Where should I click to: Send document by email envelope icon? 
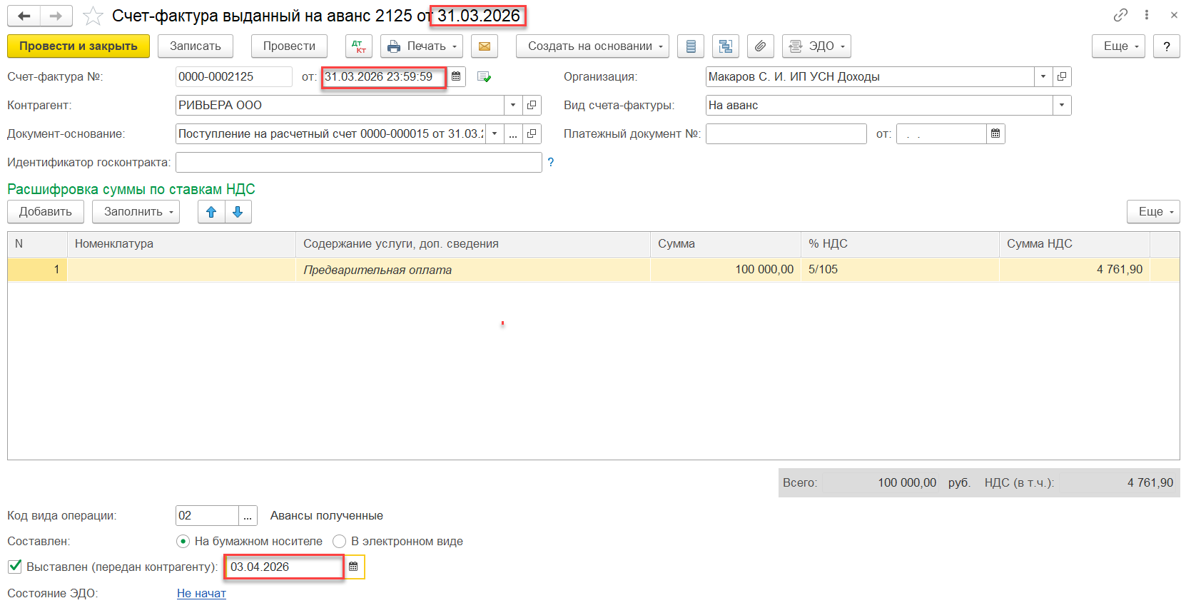485,46
